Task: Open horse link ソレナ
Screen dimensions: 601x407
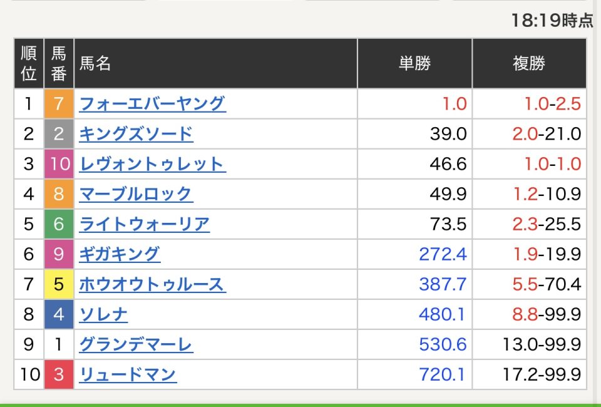Action: [103, 314]
